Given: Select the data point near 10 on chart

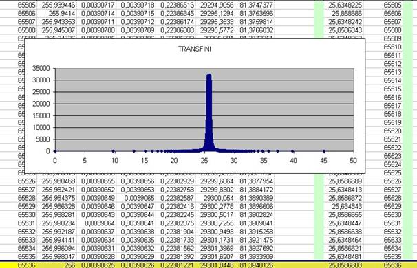Looking at the screenshot, I should pos(114,151).
